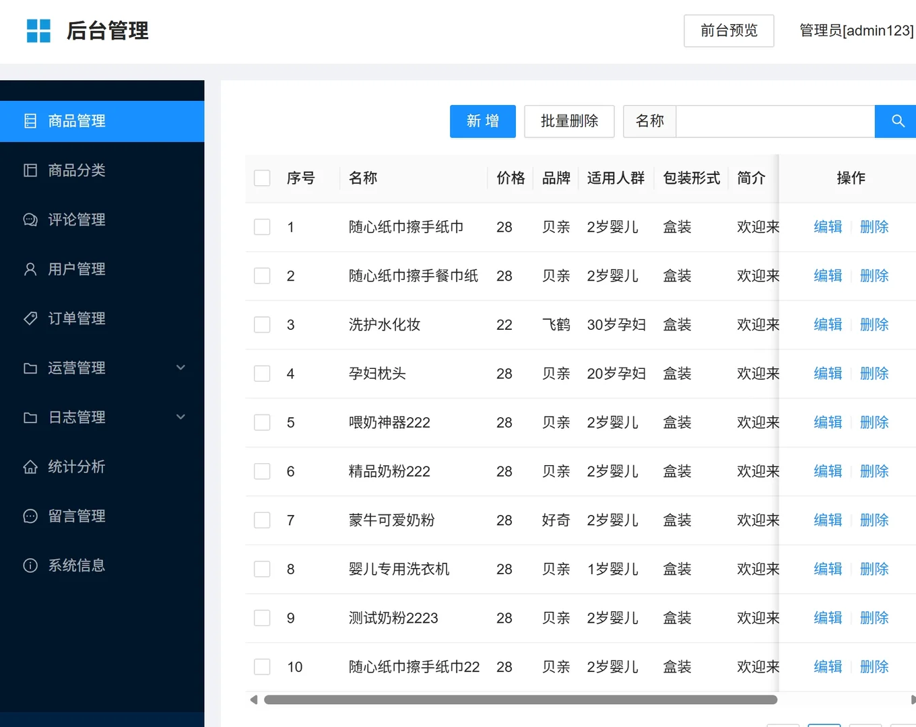Click the 名称 search input field
916x727 pixels.
click(x=775, y=121)
